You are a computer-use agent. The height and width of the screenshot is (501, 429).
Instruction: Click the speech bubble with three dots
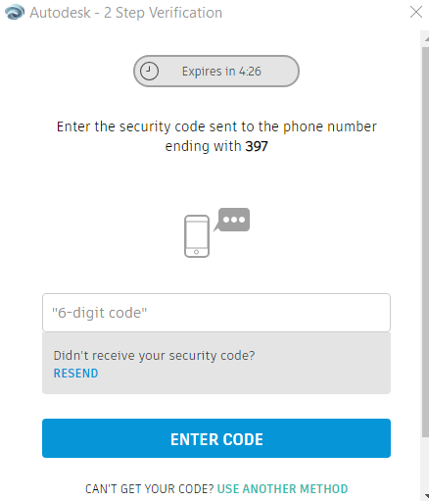point(233,220)
